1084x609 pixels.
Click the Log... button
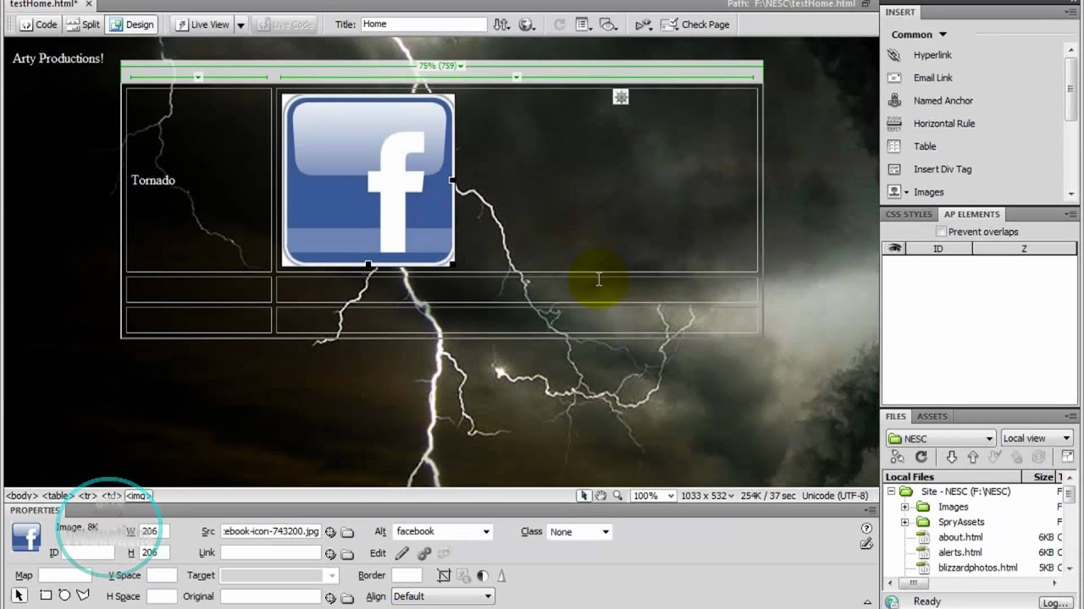tap(1055, 602)
